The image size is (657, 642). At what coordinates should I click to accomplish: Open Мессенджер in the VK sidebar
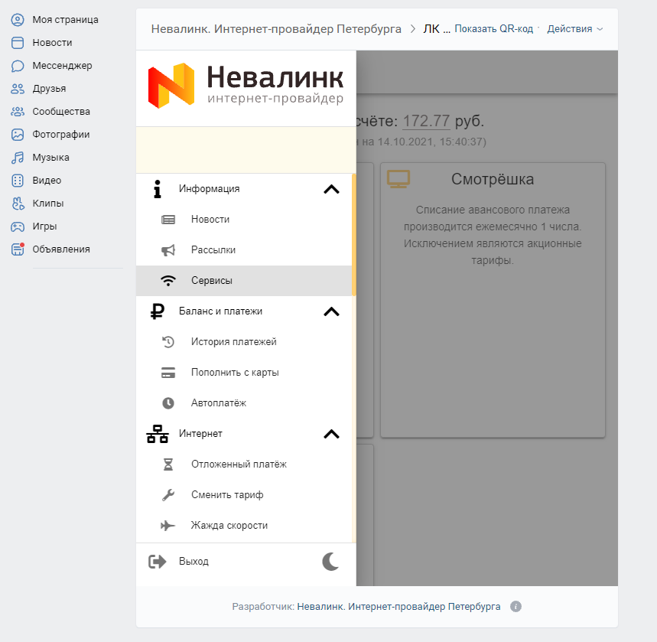(x=62, y=66)
